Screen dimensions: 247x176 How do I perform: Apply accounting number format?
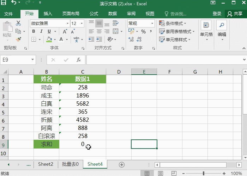[x=131, y=31]
